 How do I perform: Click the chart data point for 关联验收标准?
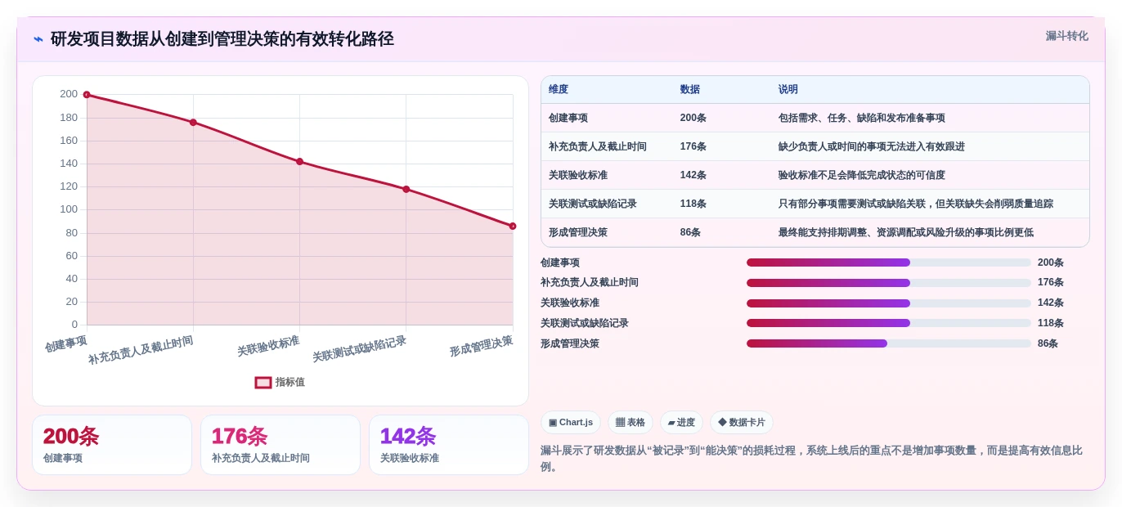point(299,162)
